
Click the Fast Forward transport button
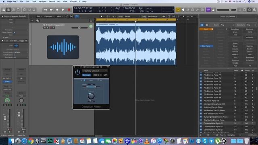pyautogui.click(x=51, y=10)
